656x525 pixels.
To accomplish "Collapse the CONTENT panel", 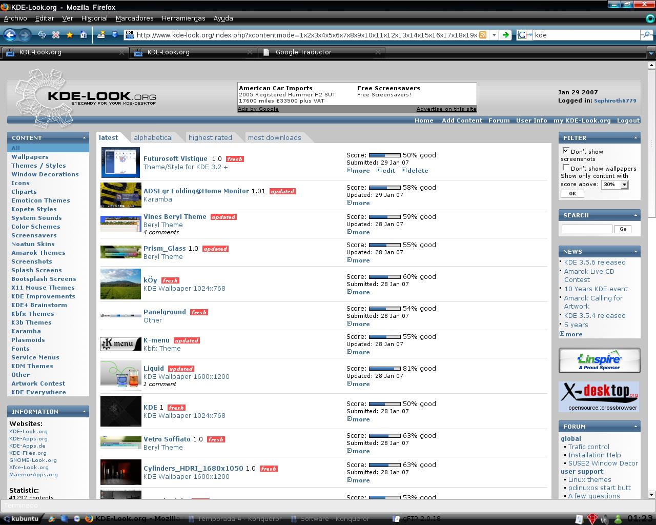I will tap(85, 138).
